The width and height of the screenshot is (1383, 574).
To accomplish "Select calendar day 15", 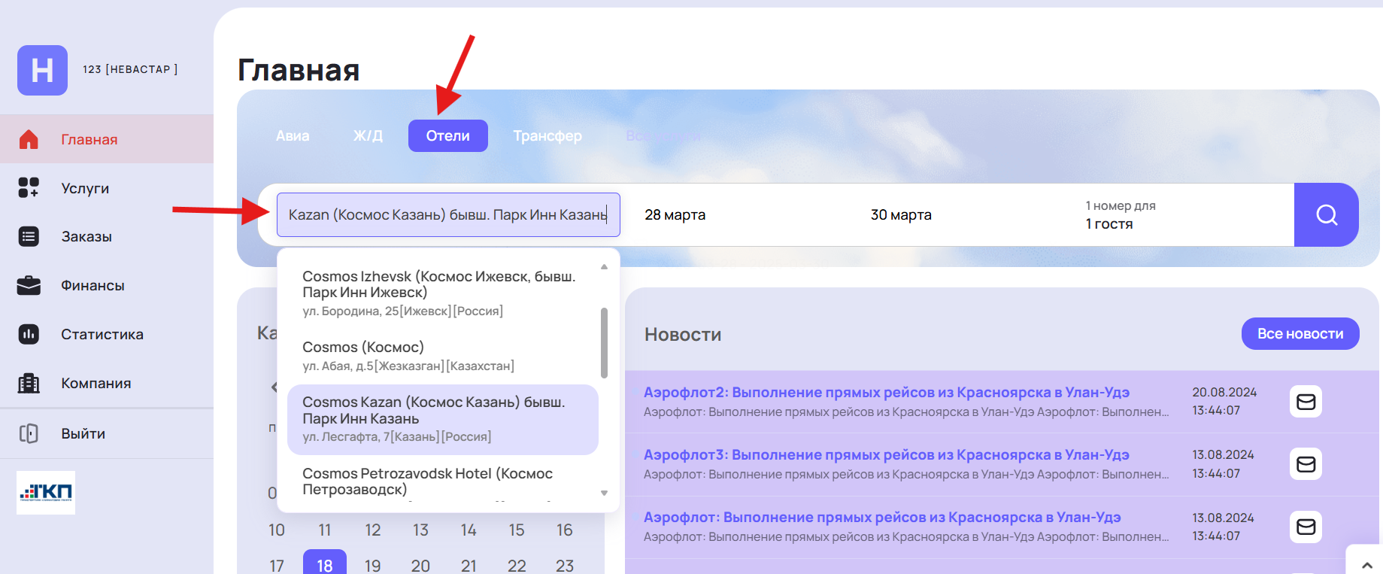I will click(517, 530).
